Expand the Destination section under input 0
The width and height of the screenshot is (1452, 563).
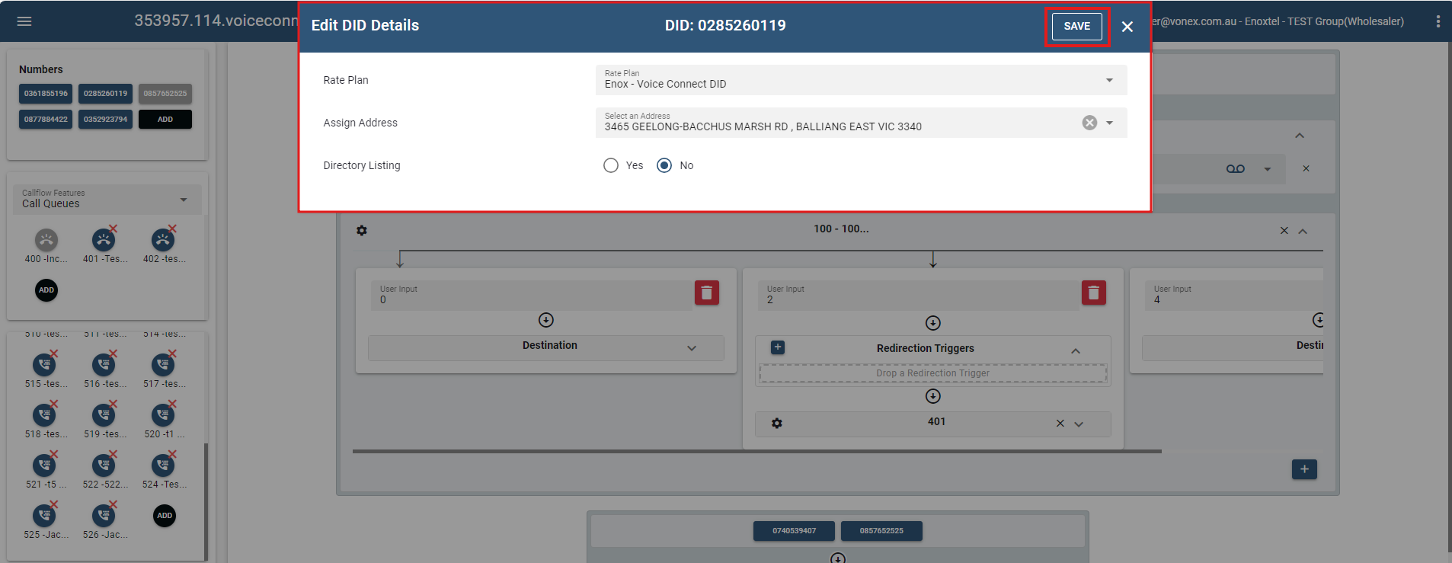point(691,348)
